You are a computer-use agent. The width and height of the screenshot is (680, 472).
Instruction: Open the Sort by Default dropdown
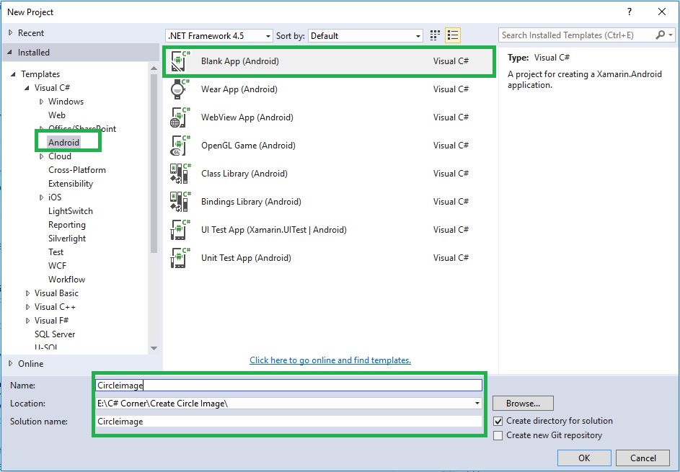365,36
